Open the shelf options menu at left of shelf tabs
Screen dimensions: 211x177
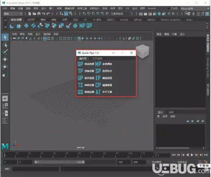(5, 20)
